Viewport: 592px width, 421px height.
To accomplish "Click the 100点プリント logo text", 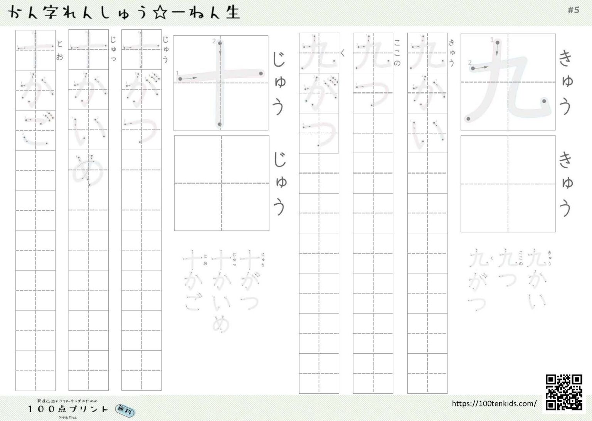I will [67, 409].
